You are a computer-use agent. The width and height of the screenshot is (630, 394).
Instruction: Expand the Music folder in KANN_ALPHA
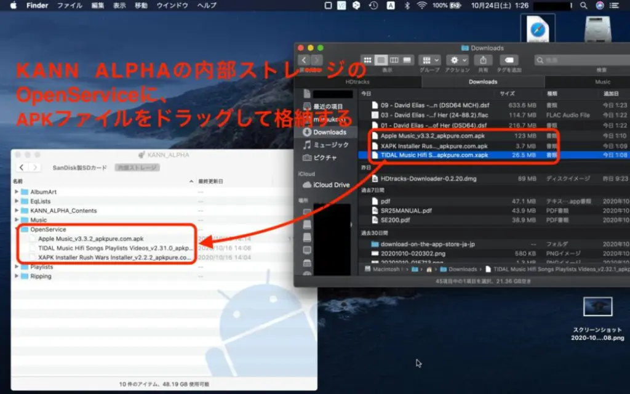click(x=17, y=220)
